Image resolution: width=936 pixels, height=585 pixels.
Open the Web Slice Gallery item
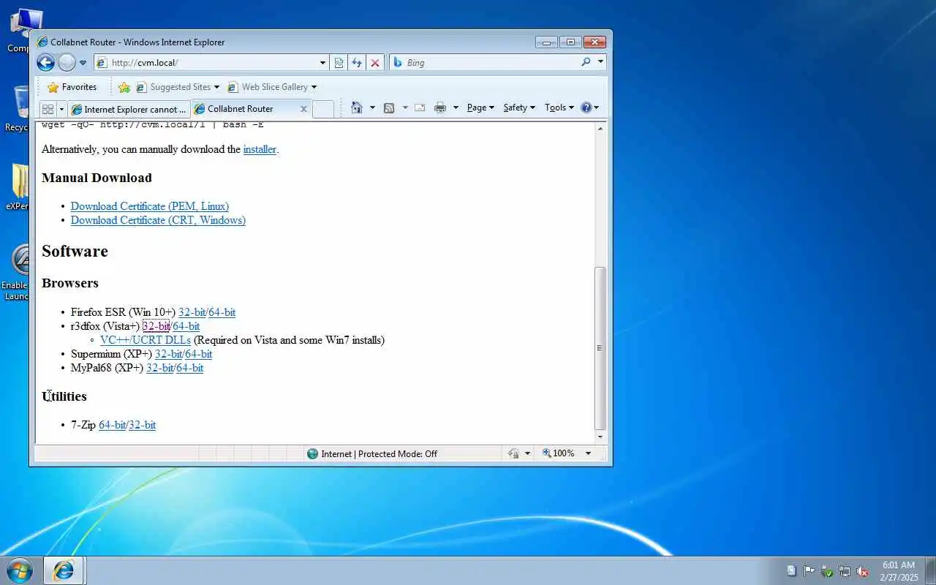[271, 87]
